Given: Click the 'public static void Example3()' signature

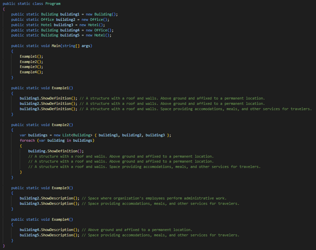Looking at the screenshot, I should click(x=42, y=188).
